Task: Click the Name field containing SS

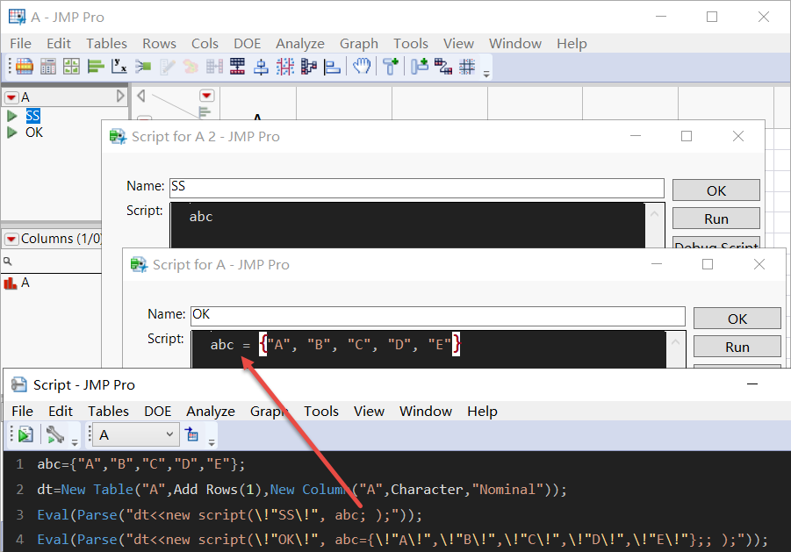Action: point(417,188)
